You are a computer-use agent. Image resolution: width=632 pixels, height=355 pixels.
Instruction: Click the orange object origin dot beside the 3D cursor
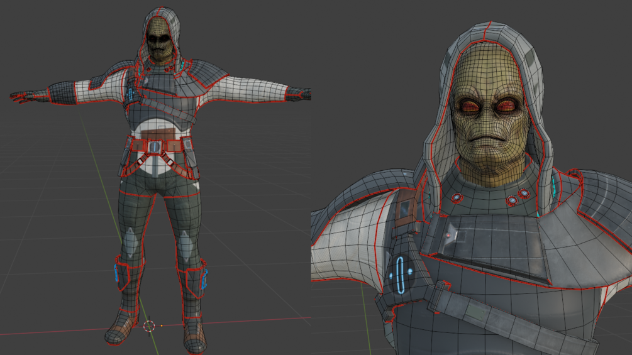162,325
